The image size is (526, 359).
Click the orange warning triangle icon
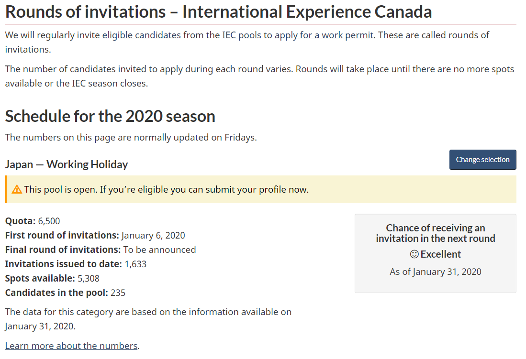tap(16, 189)
